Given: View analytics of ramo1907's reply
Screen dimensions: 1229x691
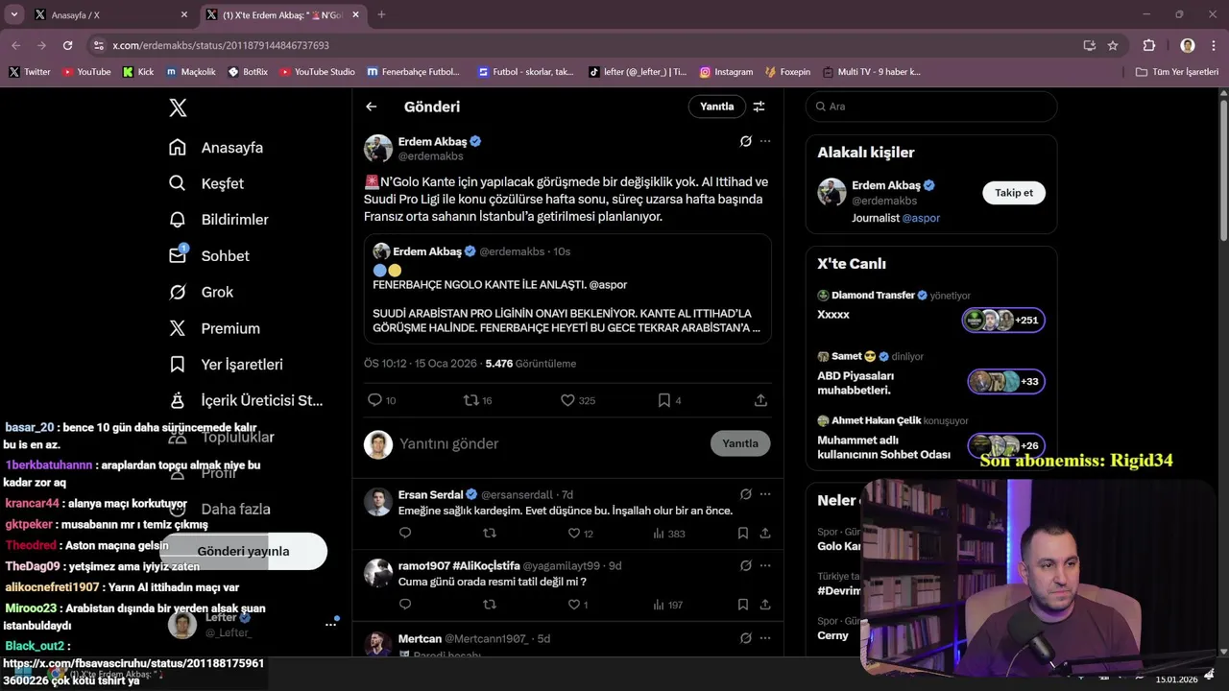Looking at the screenshot, I should [667, 605].
